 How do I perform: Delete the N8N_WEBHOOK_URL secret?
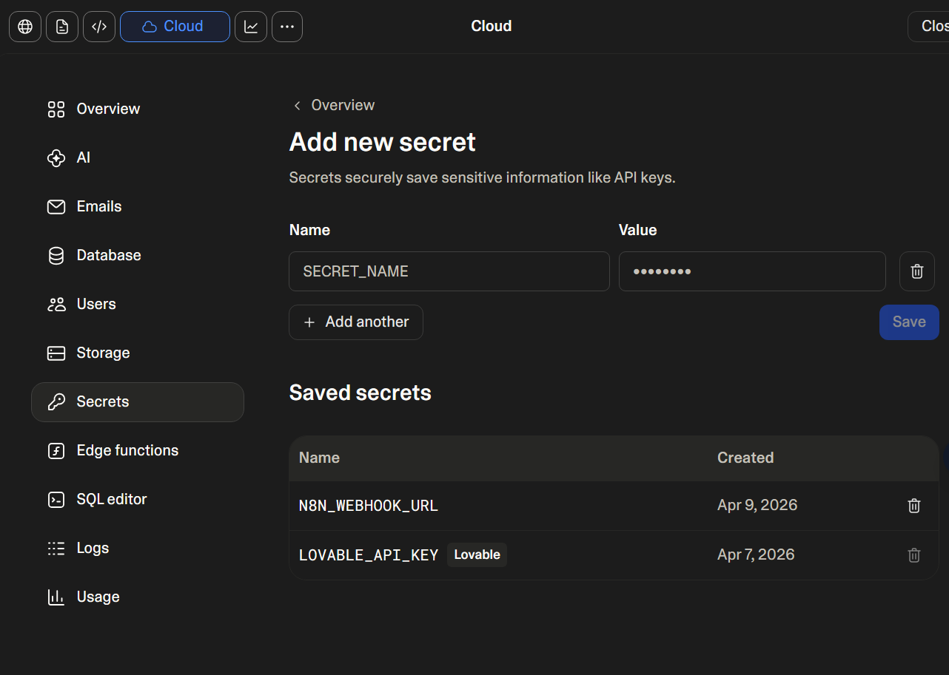[914, 506]
